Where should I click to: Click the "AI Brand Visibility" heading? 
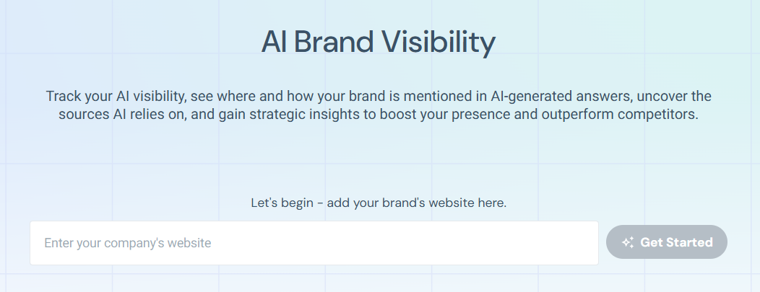tap(378, 43)
